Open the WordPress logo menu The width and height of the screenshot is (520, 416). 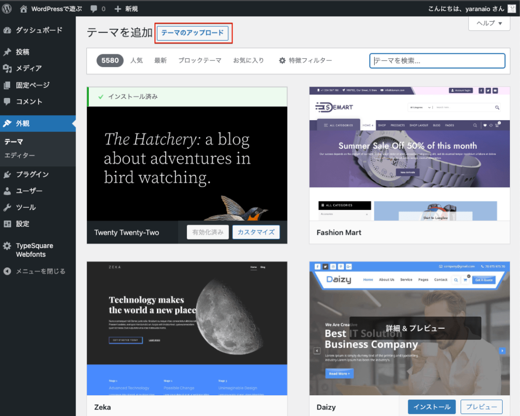pos(7,9)
